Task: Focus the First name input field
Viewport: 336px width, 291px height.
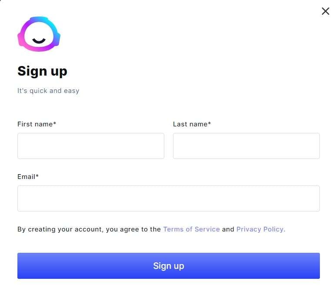Action: tap(91, 146)
